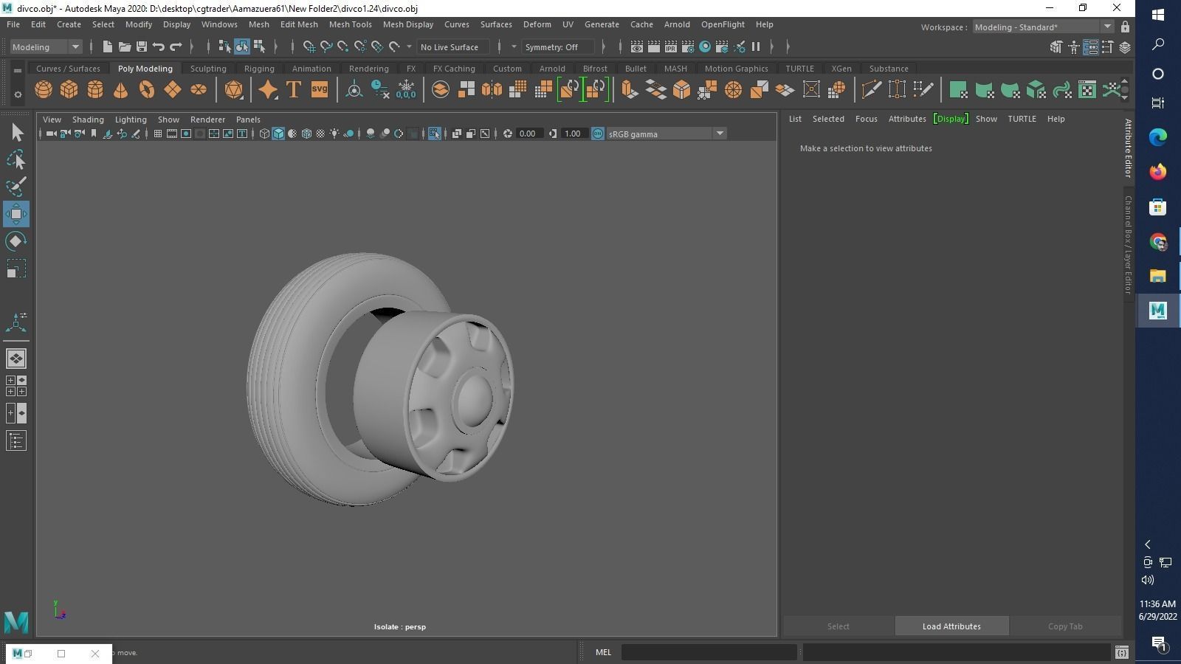This screenshot has width=1181, height=664.
Task: Click the Save scene icon
Action: pos(142,47)
